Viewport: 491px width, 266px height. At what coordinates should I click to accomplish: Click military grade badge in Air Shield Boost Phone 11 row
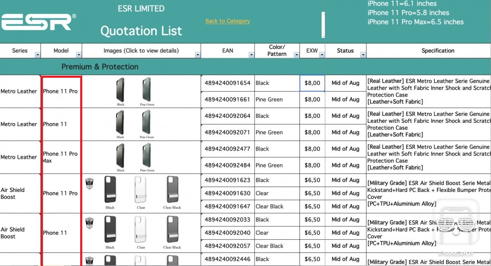(x=89, y=223)
